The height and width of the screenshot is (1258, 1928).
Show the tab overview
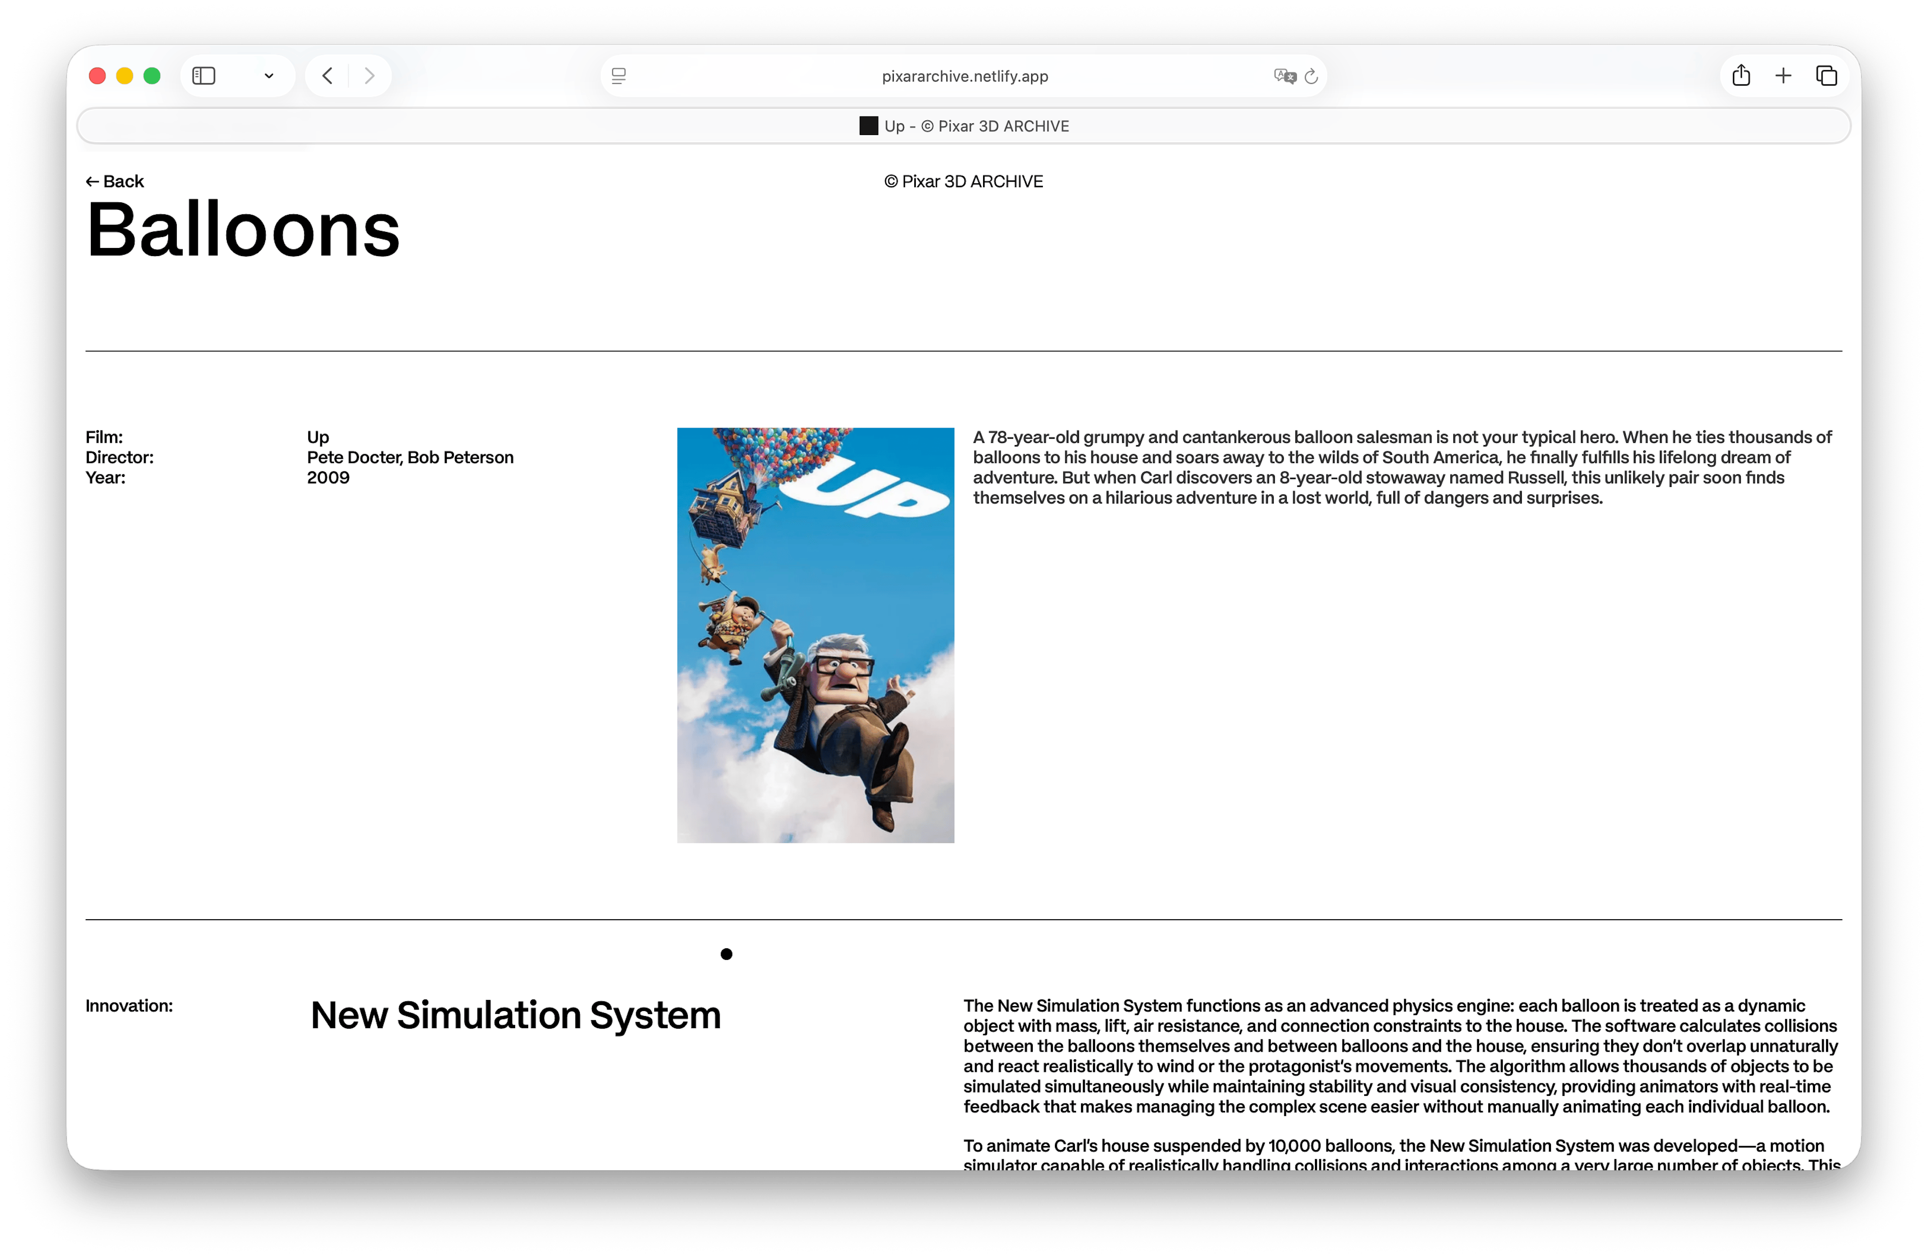(x=1827, y=76)
